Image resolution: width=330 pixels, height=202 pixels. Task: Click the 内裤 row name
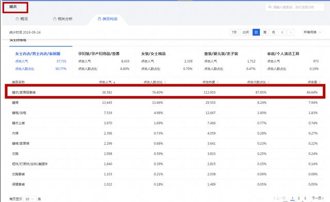point(15,134)
